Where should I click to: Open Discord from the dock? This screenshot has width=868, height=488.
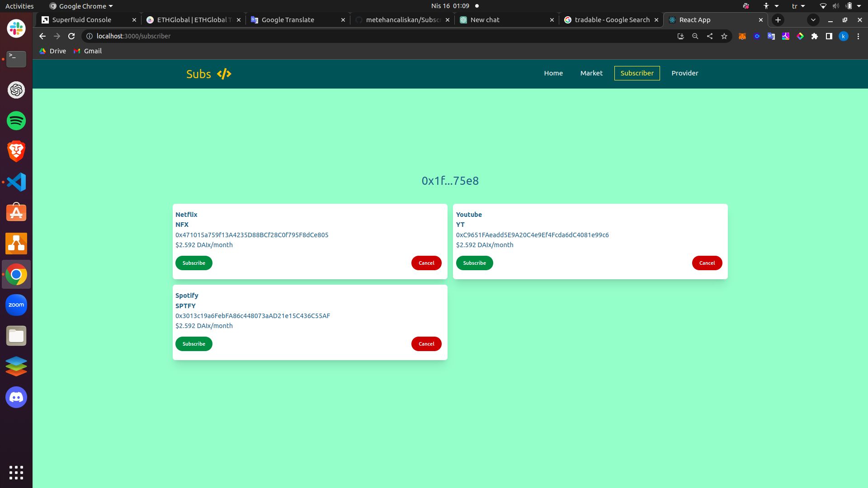point(16,397)
